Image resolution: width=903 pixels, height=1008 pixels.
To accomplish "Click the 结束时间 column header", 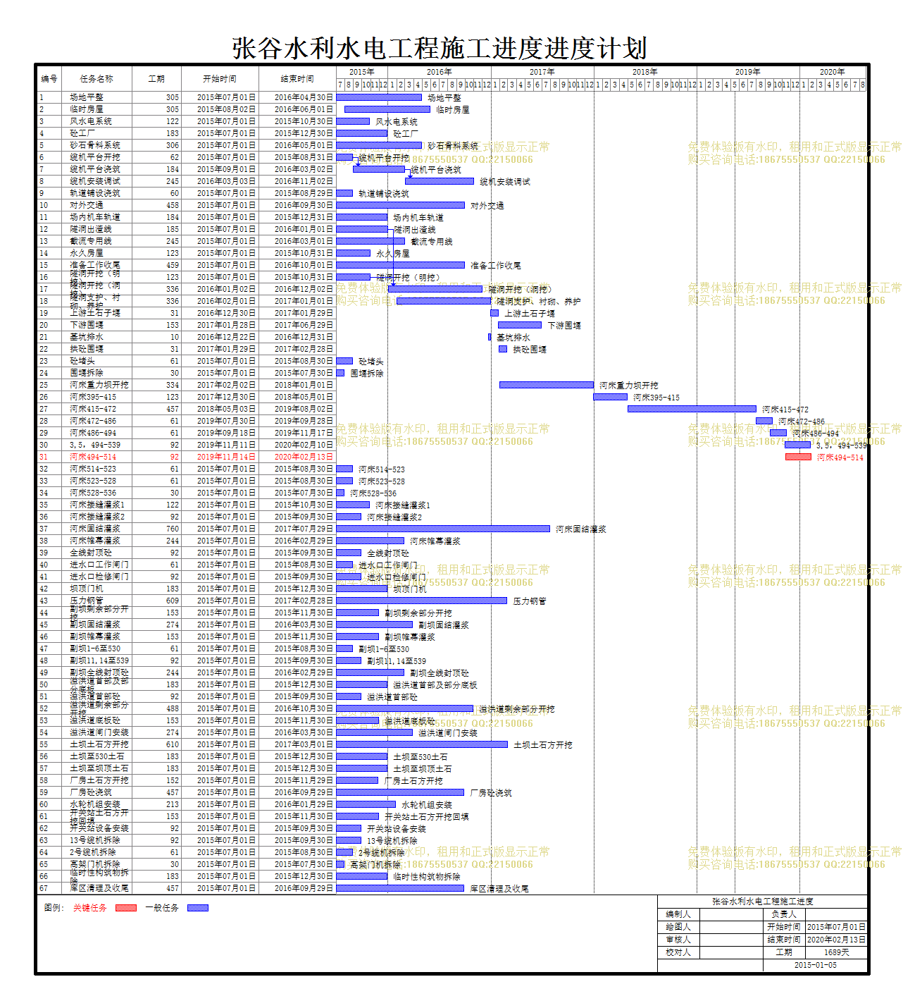I will point(297,79).
